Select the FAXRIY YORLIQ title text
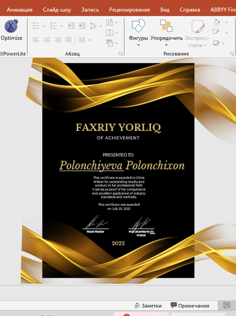This screenshot has width=236, height=316. [118, 128]
